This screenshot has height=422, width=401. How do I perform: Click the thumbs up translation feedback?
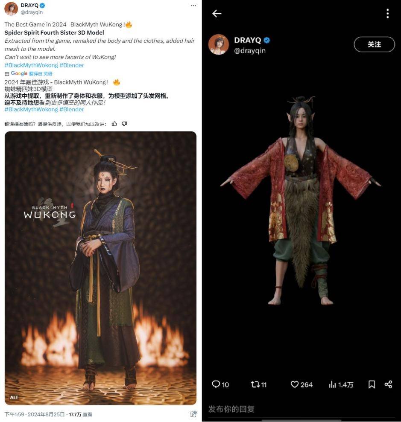point(114,124)
